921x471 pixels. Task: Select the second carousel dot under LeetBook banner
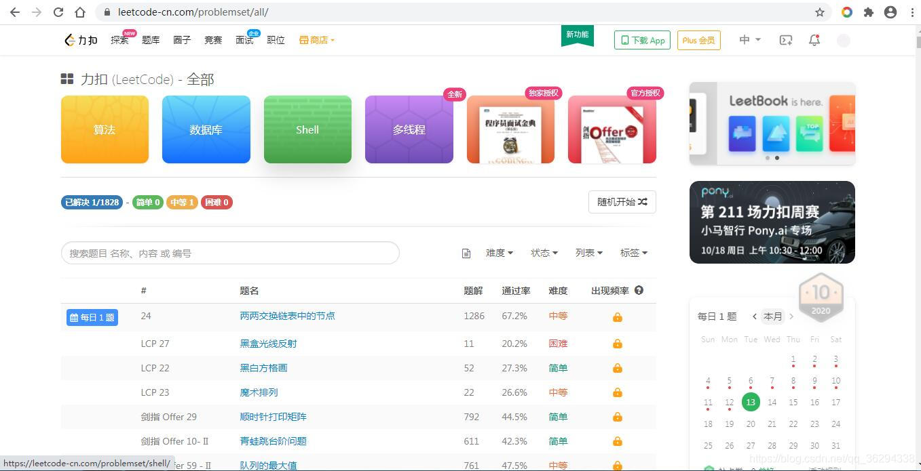778,158
